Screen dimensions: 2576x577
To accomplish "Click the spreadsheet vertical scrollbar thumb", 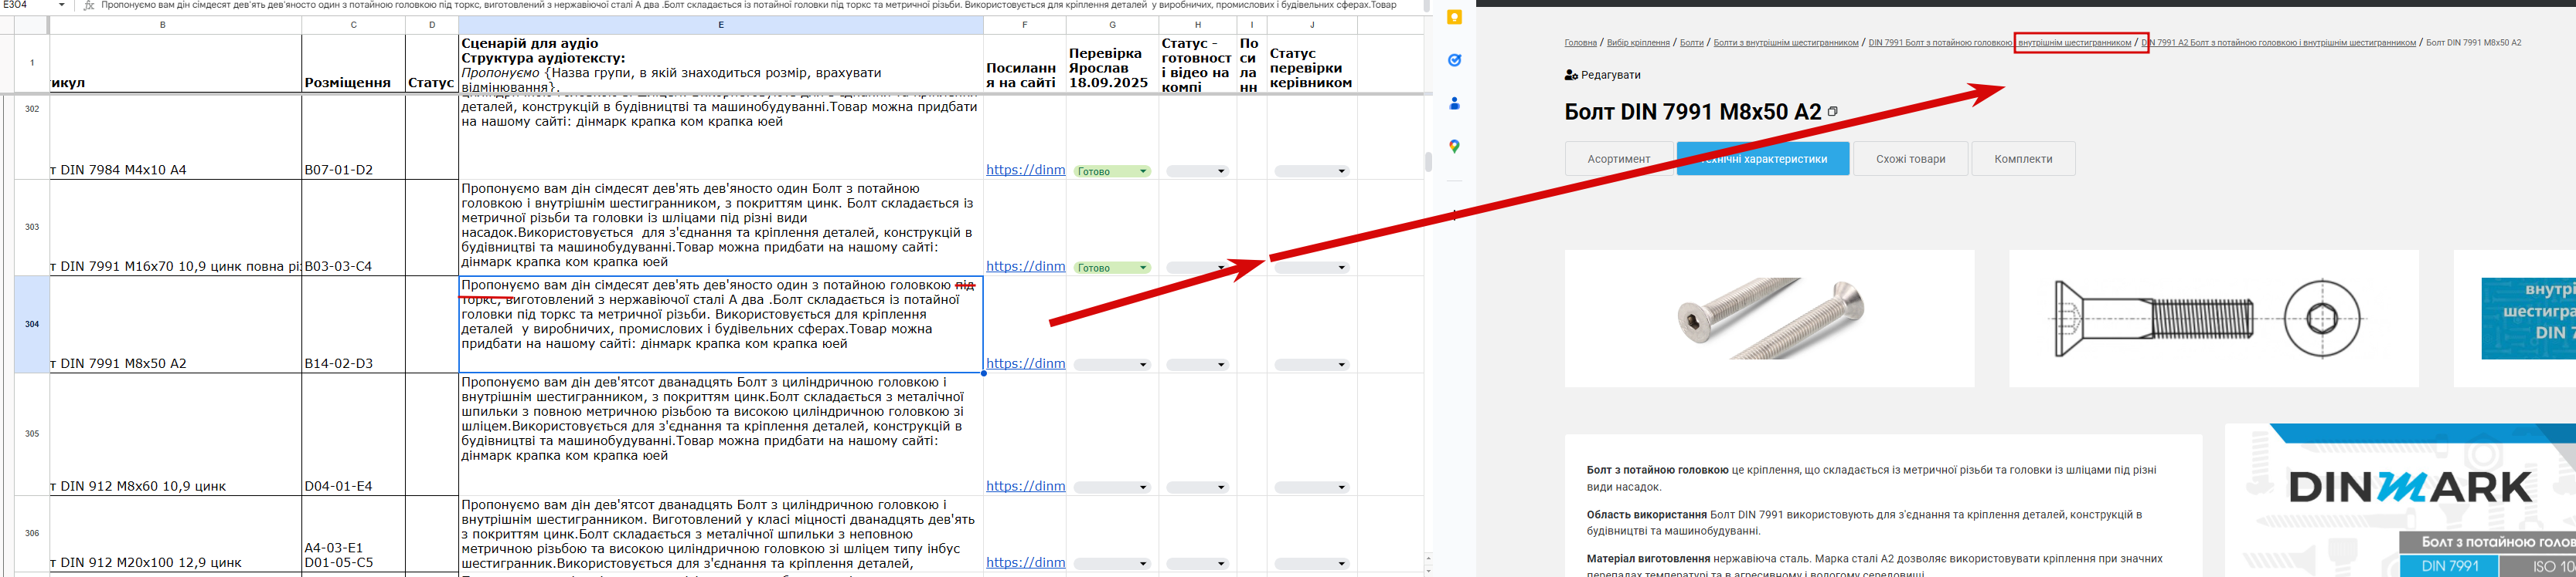I will click(x=1428, y=162).
